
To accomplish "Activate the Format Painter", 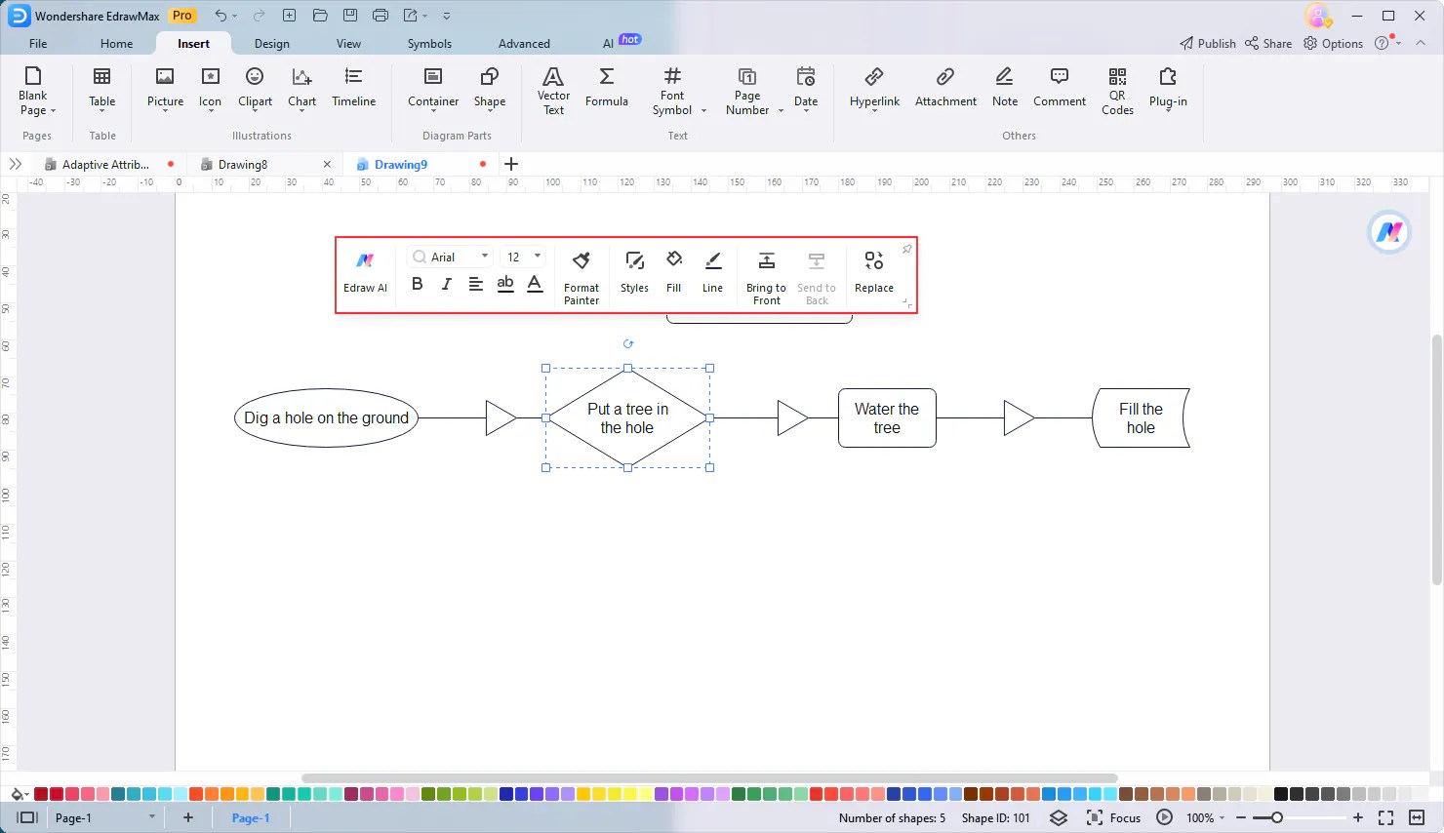I will [x=582, y=278].
